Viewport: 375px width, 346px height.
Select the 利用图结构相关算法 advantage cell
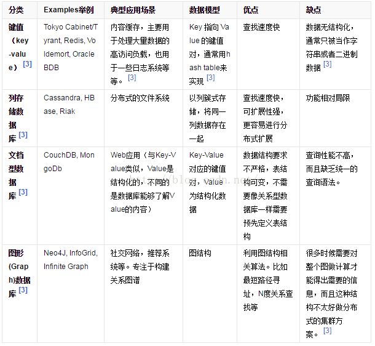(x=268, y=294)
